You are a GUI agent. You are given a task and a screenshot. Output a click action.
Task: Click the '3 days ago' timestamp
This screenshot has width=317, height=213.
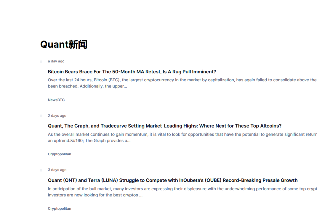tap(57, 170)
